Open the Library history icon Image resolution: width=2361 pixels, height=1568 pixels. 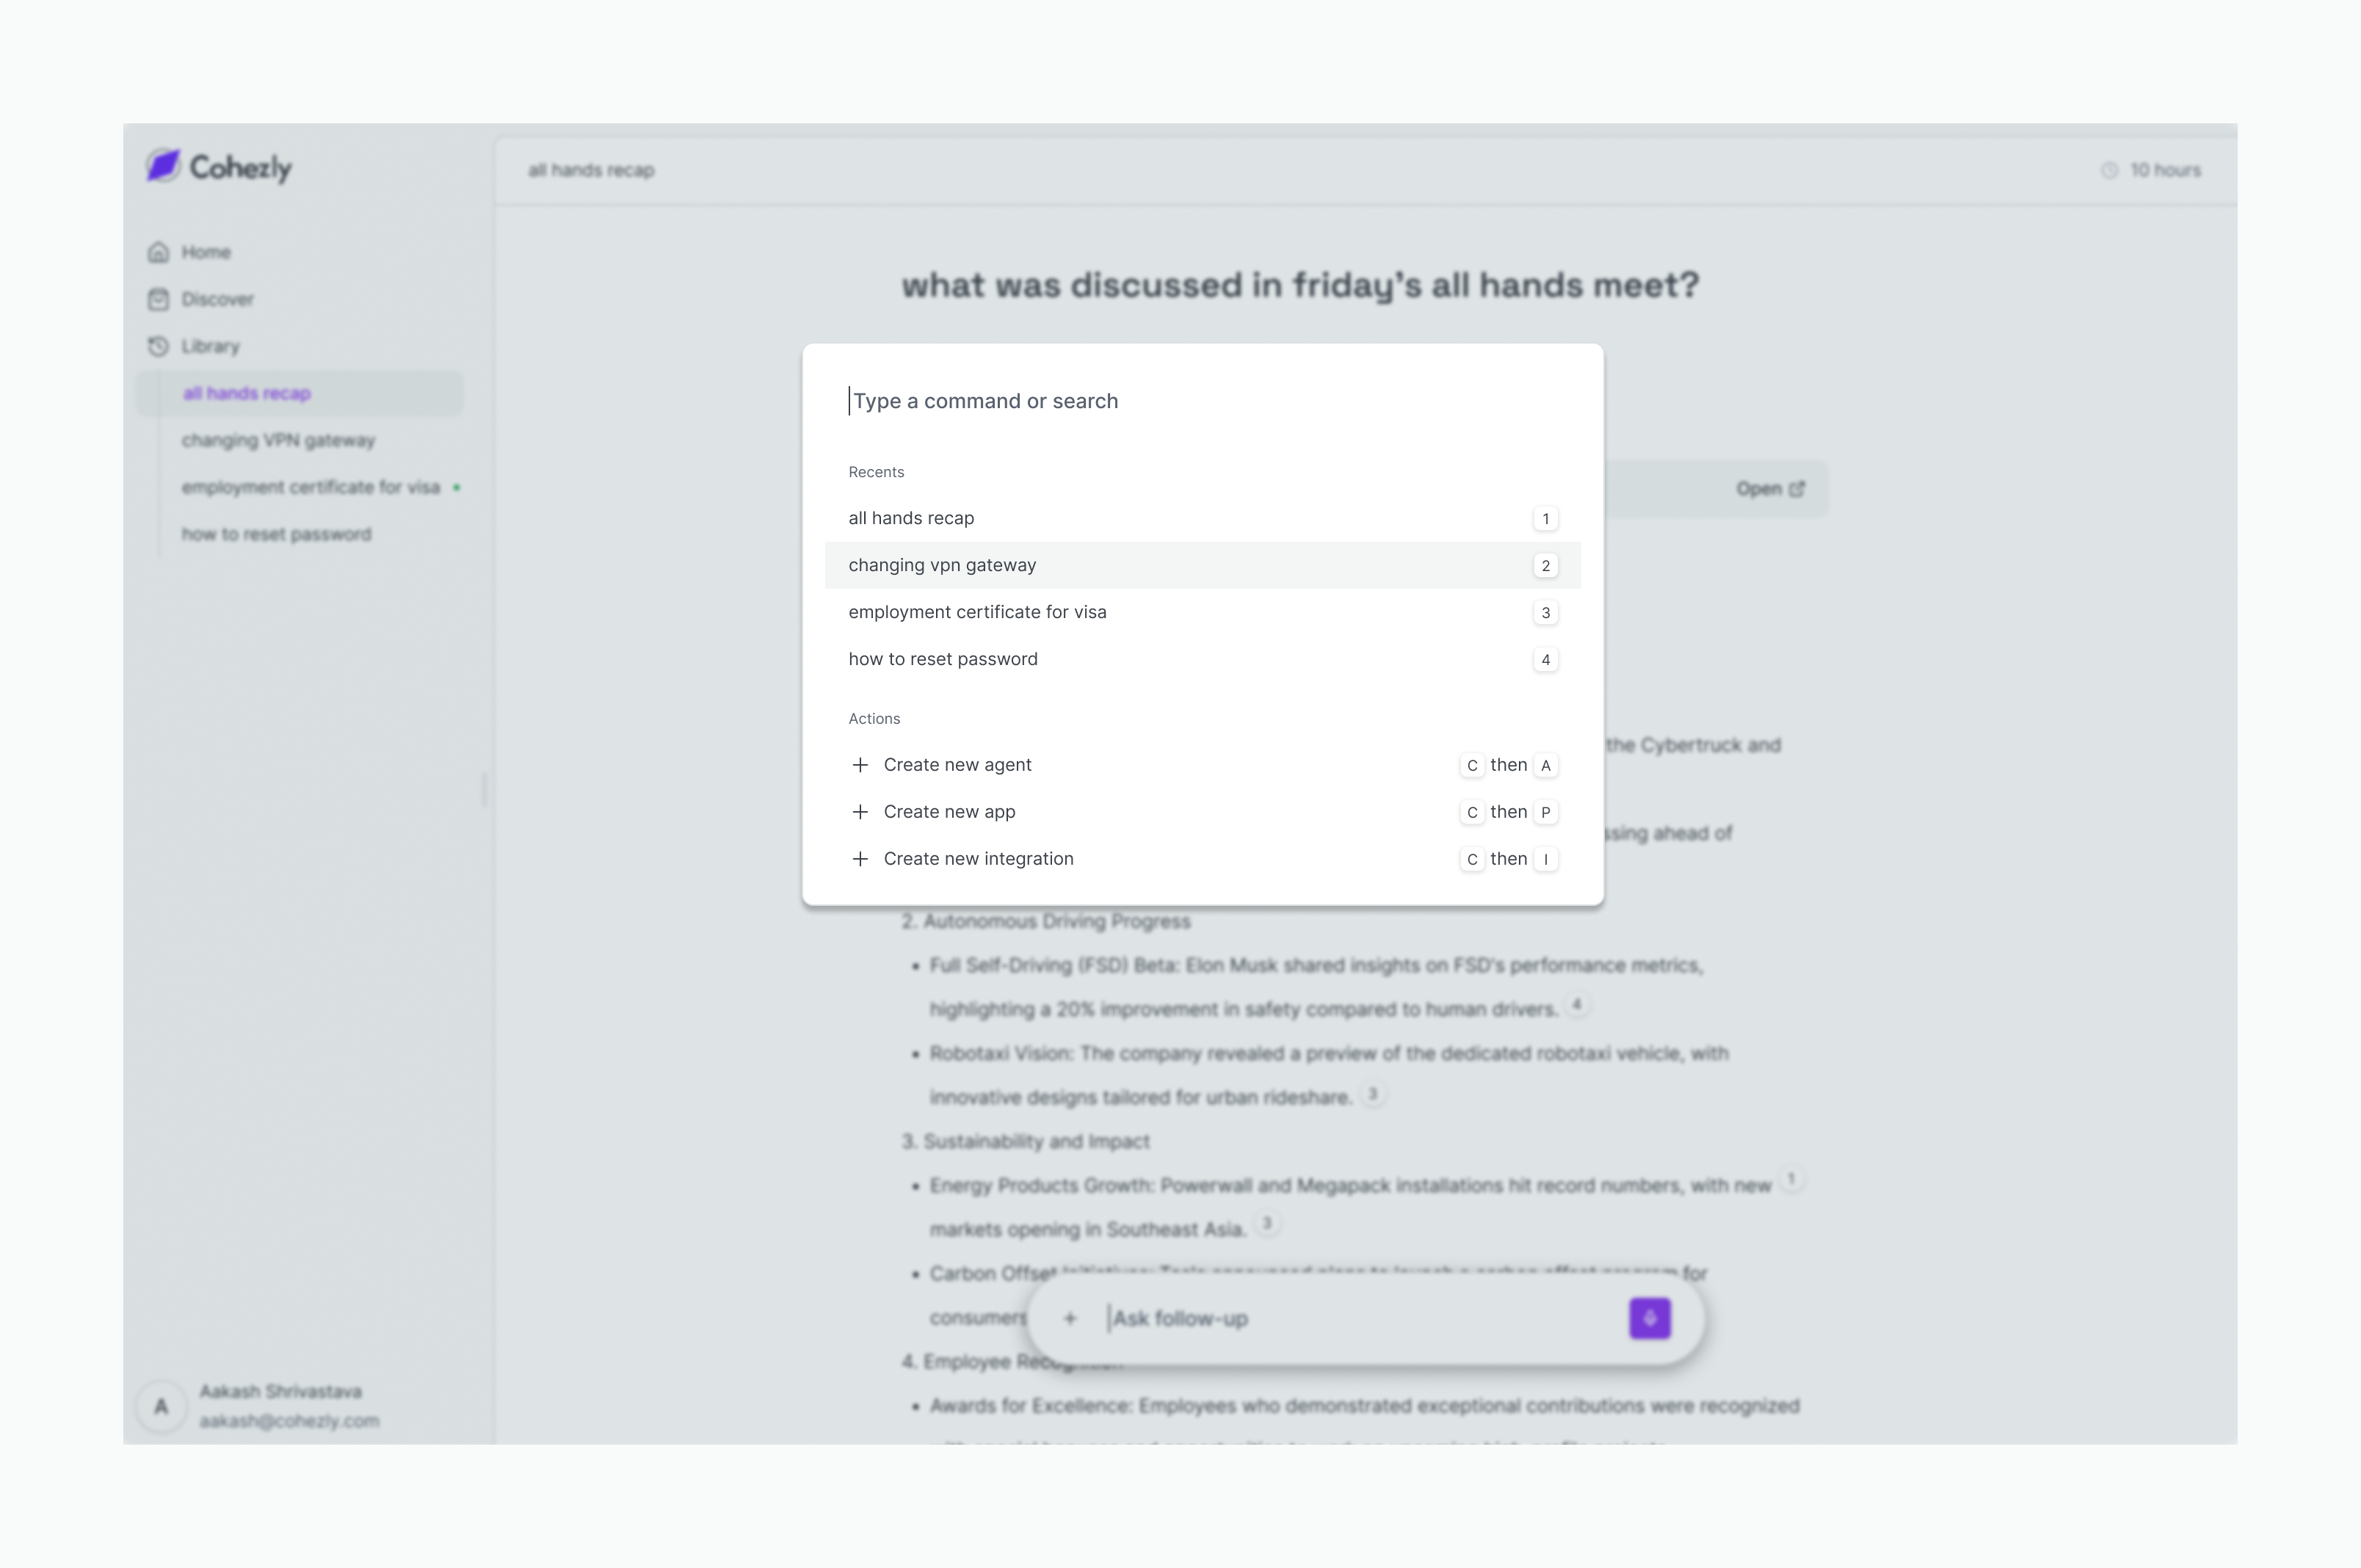(x=158, y=346)
